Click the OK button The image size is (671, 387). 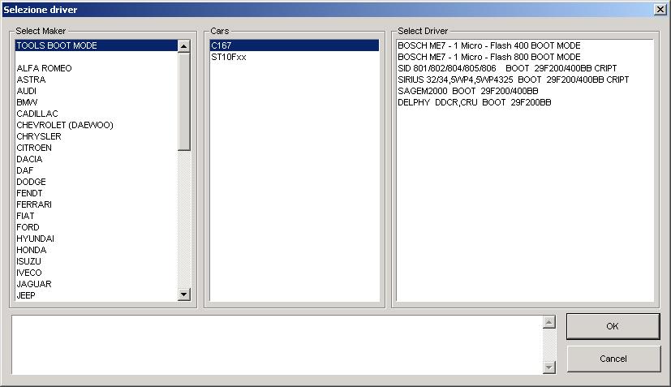(613, 326)
